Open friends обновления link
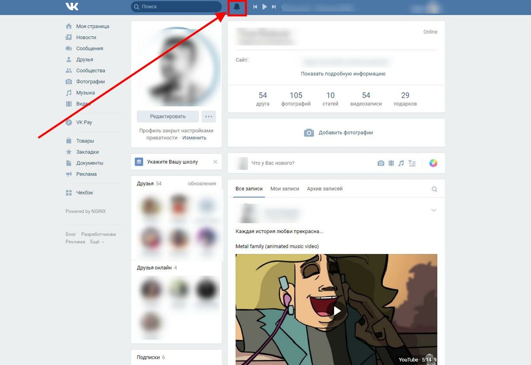The height and width of the screenshot is (365, 531). point(202,183)
